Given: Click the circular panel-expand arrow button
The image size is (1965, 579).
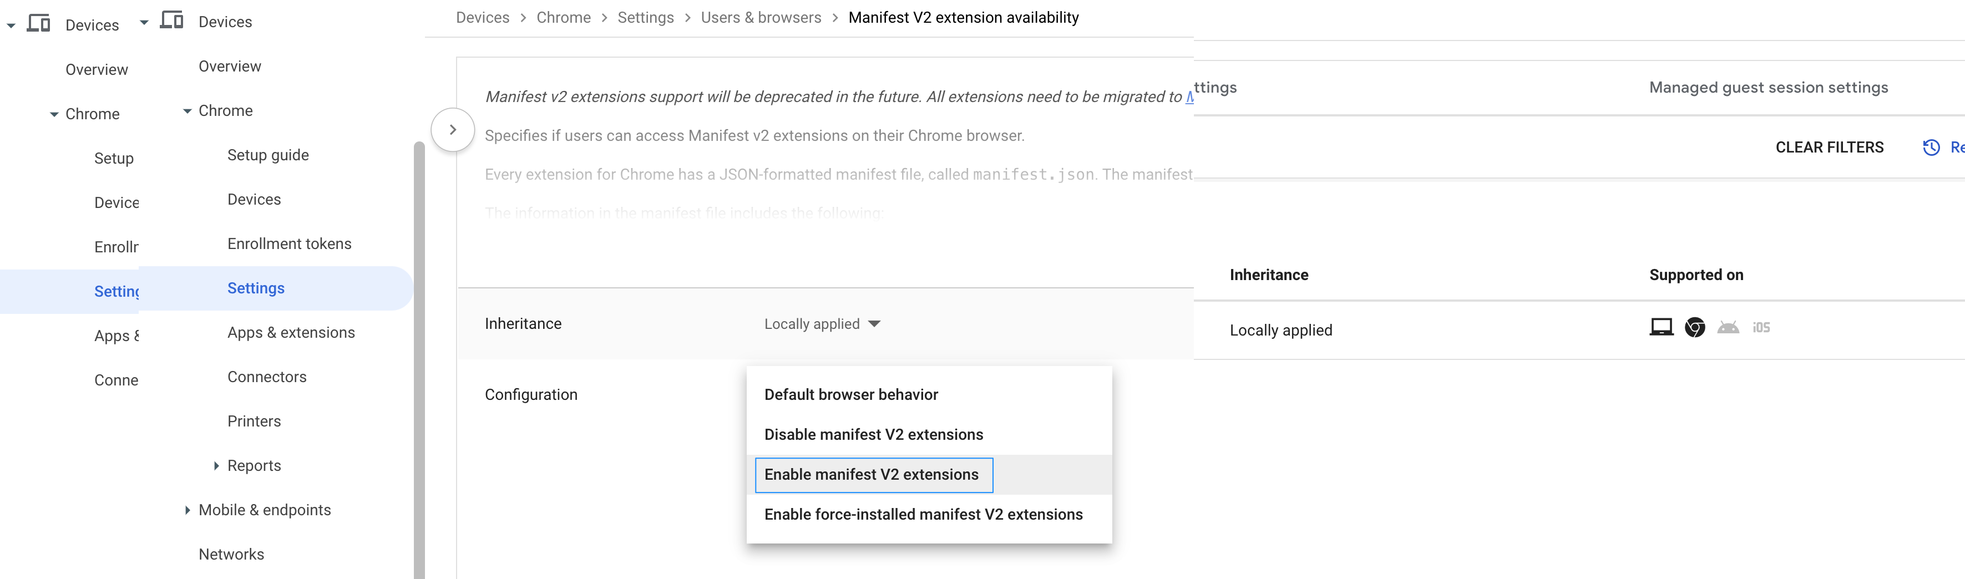Looking at the screenshot, I should [452, 130].
